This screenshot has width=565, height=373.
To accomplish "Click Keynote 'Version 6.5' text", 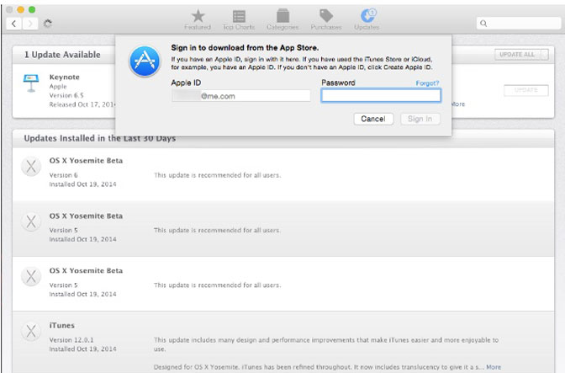I will (66, 95).
